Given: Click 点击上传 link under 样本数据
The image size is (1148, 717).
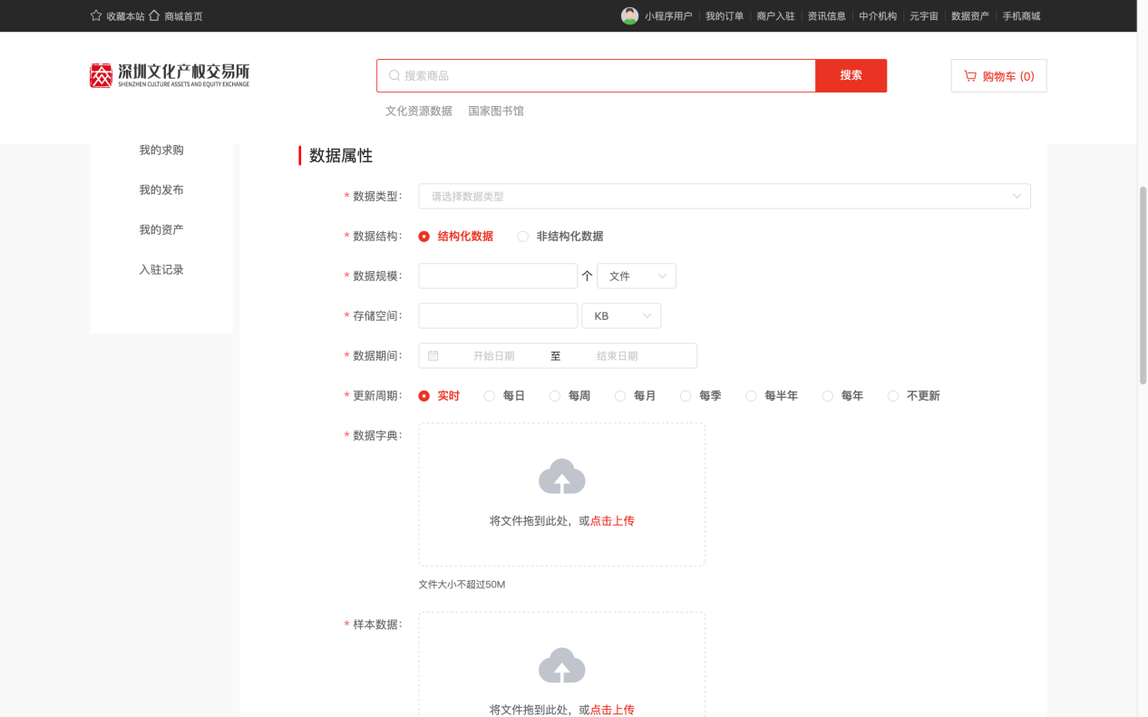Looking at the screenshot, I should [x=612, y=710].
